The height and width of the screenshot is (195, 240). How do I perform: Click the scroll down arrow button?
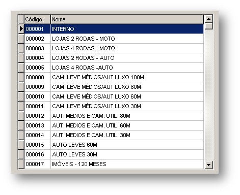pos(208,165)
